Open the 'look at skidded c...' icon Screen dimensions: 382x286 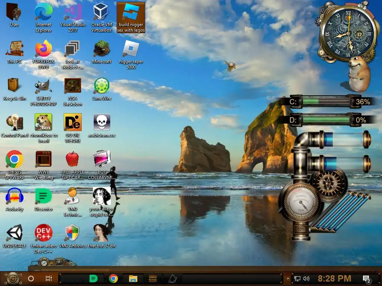(73, 55)
